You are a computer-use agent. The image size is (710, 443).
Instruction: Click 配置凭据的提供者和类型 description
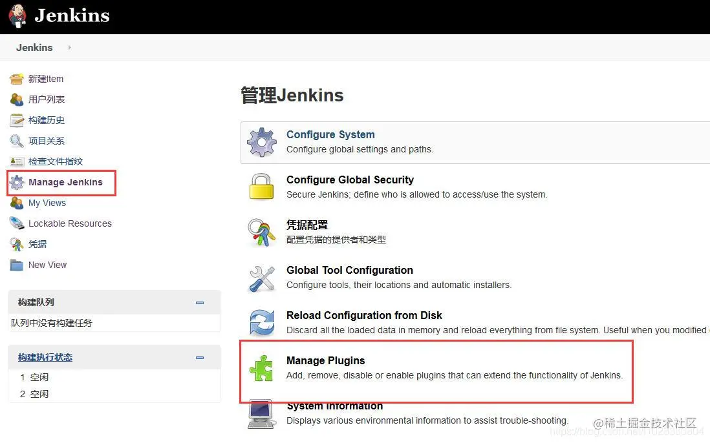(336, 240)
